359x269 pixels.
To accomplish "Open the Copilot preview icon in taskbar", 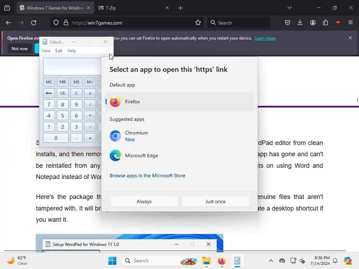I will pyautogui.click(x=348, y=261).
